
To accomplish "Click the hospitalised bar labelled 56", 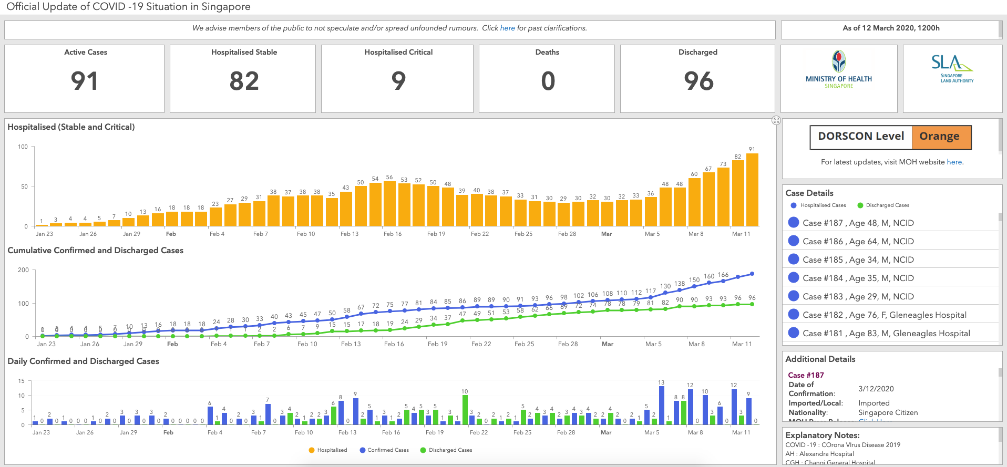I will (x=389, y=204).
